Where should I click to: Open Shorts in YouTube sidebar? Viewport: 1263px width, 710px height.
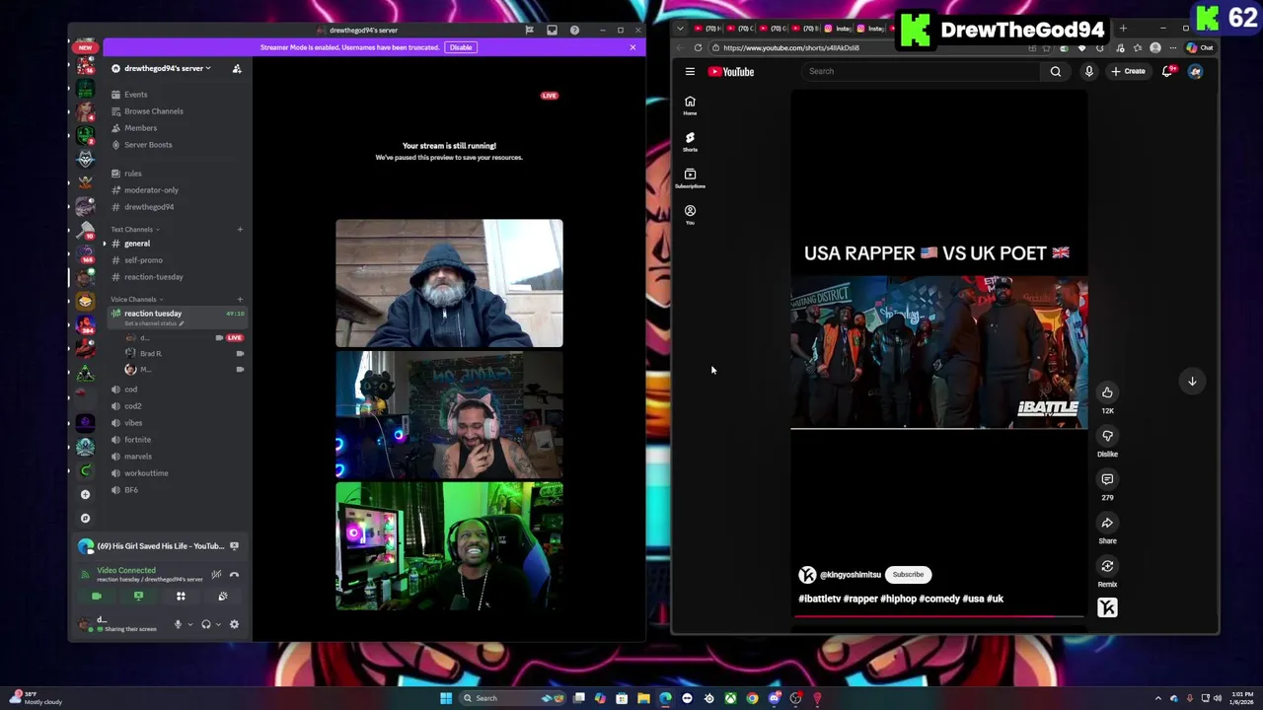click(x=690, y=142)
